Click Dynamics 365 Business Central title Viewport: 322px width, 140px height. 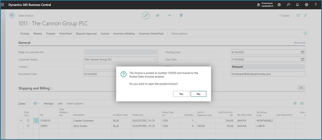30,5
